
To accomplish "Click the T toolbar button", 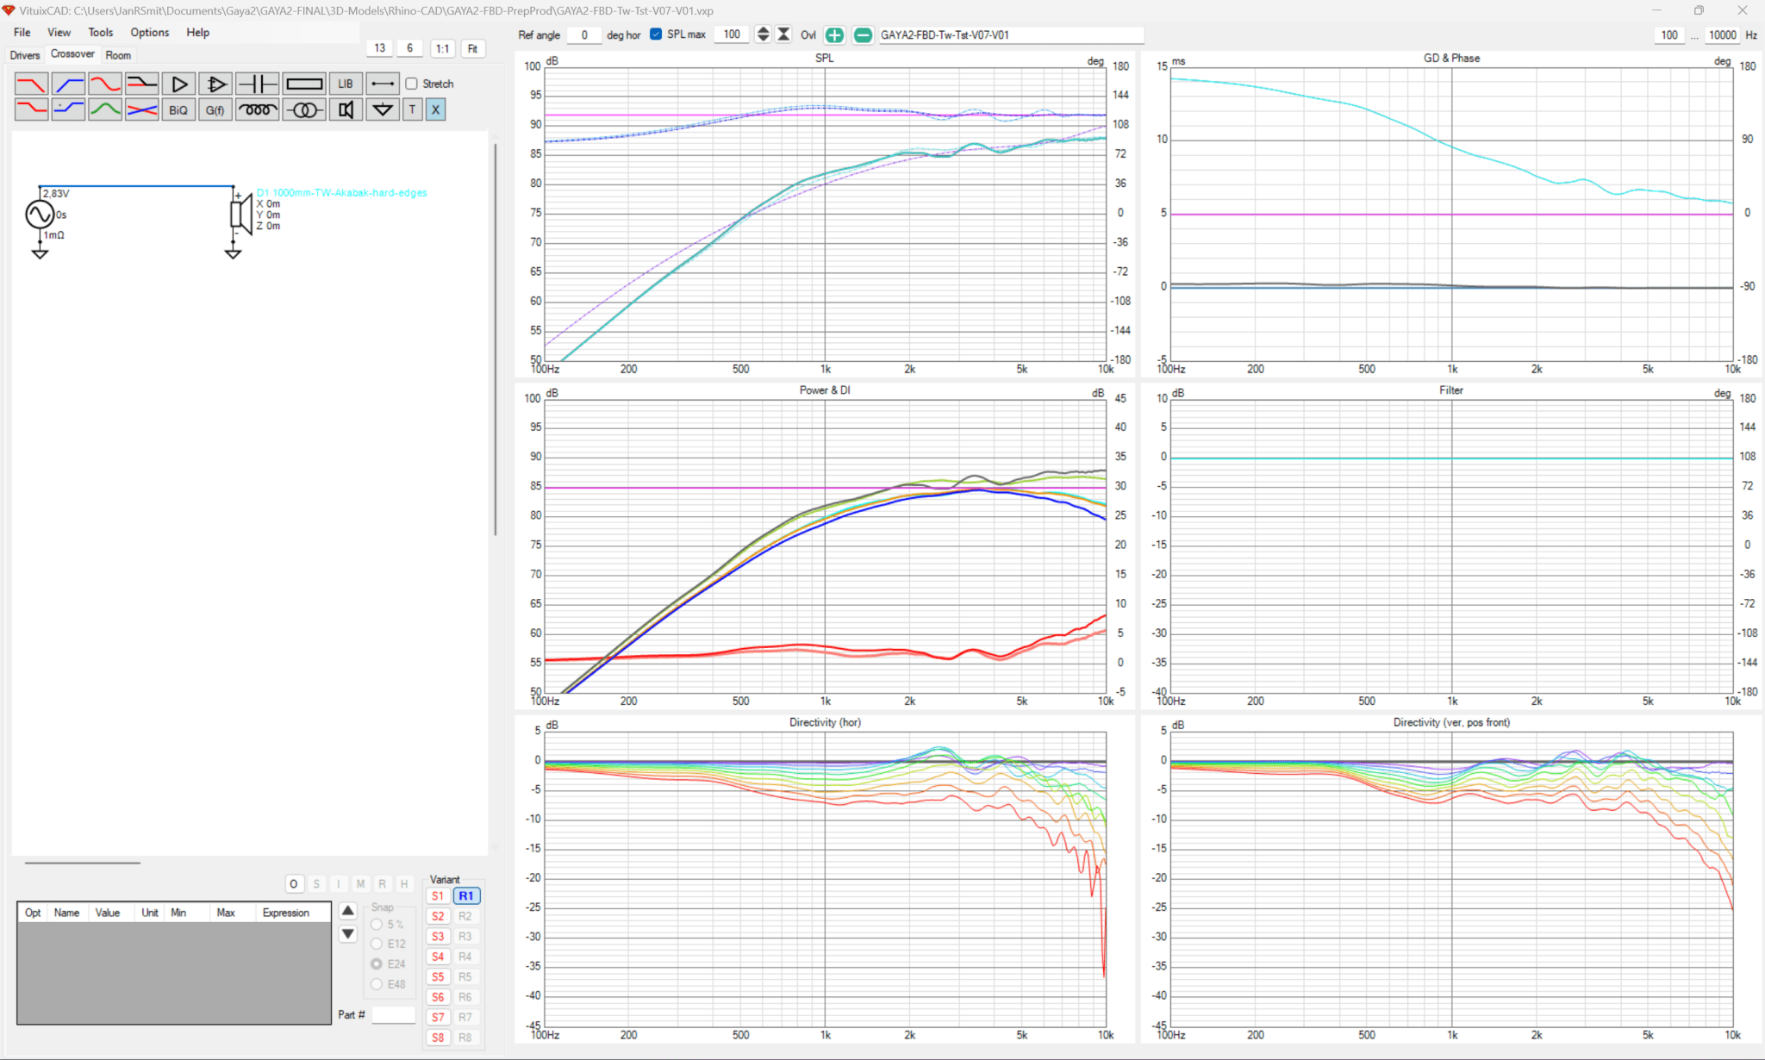I will click(x=413, y=109).
